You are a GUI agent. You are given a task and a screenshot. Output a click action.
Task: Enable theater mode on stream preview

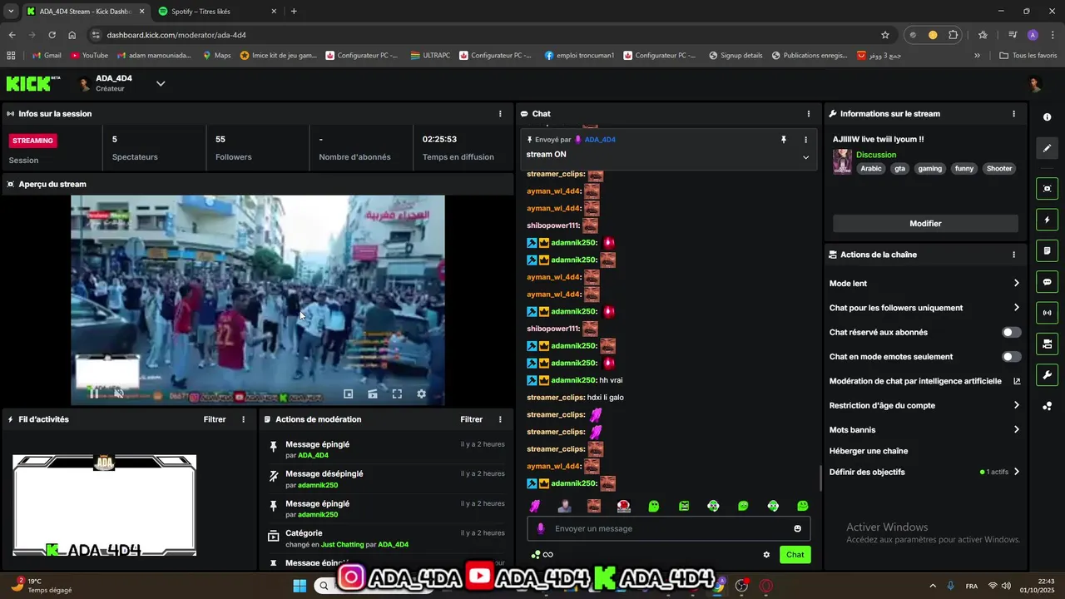coord(373,394)
